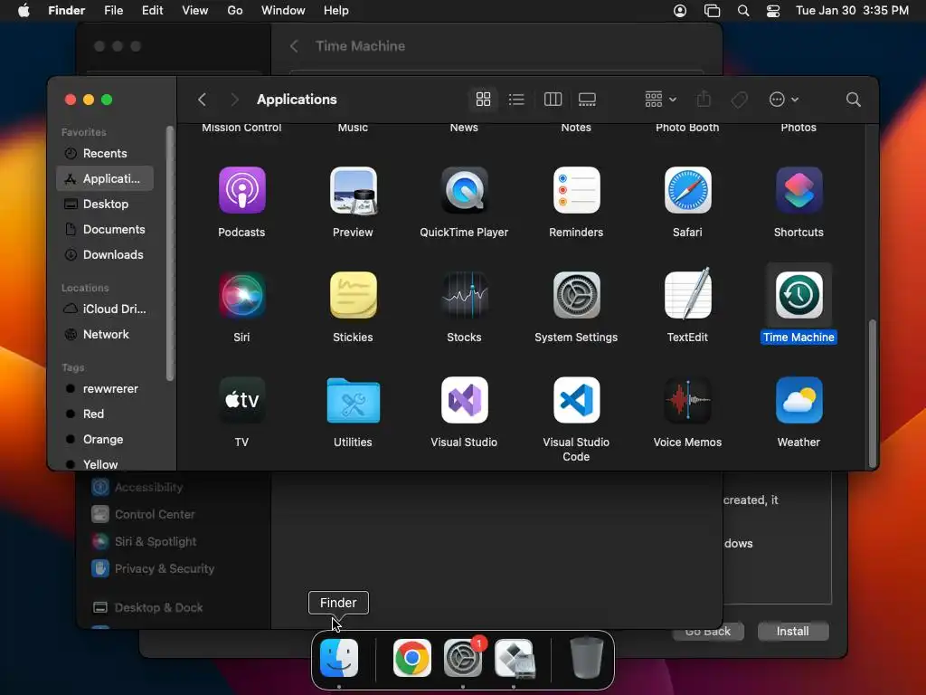Select the Time Machine app icon
Screen dimensions: 926x695
798,295
